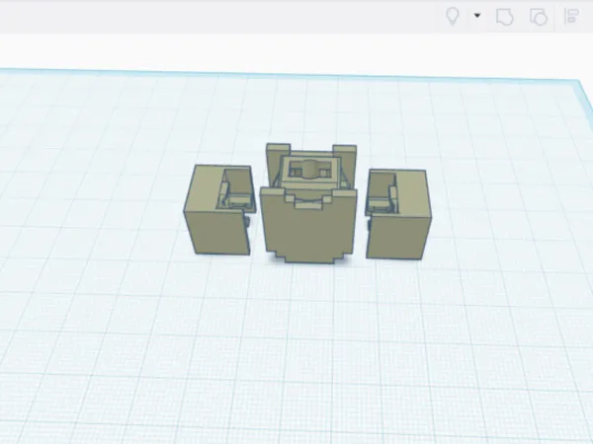The image size is (593, 444).
Task: Open the dropdown arrow beside the lightbulb
Action: 477,16
